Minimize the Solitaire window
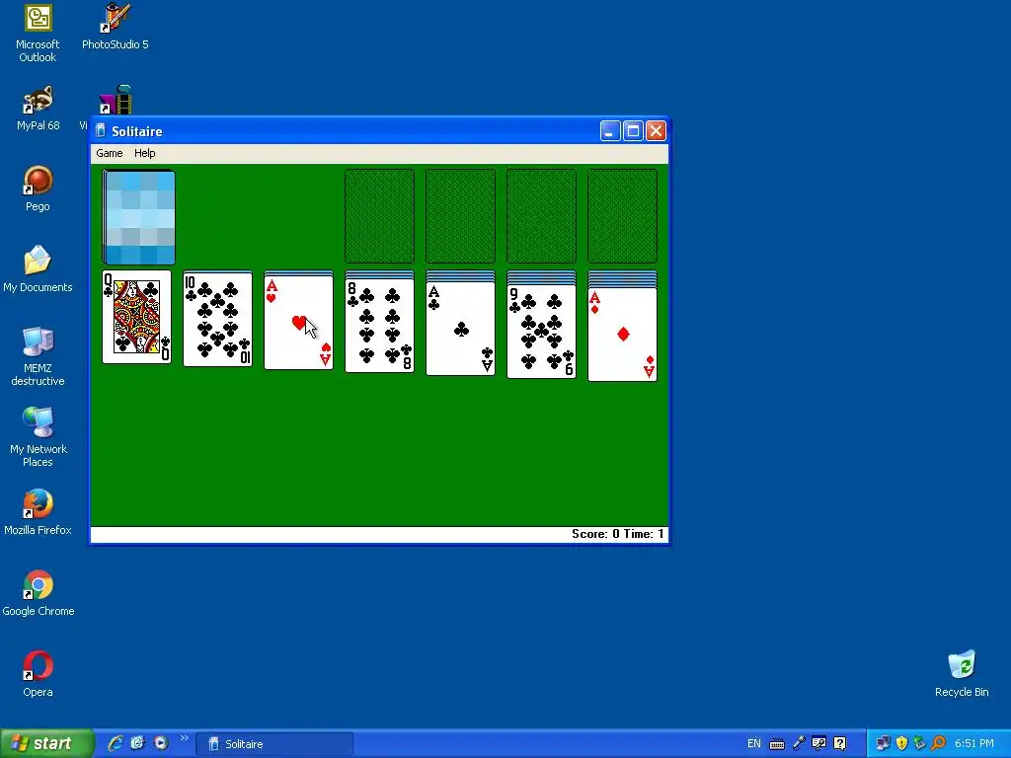Image resolution: width=1011 pixels, height=758 pixels. tap(610, 131)
